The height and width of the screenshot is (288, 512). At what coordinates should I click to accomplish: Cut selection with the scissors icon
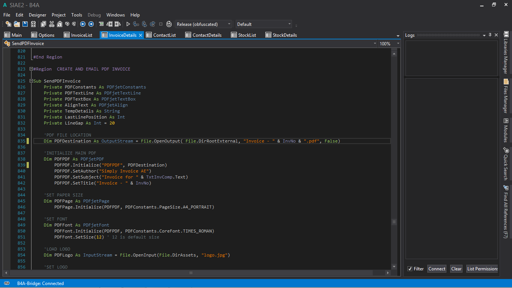[51, 24]
